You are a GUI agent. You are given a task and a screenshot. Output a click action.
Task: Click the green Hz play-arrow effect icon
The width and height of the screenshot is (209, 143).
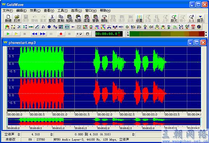point(169,27)
